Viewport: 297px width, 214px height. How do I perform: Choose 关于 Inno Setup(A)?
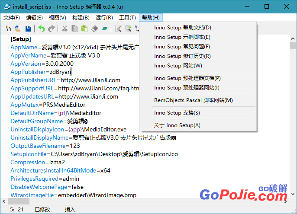coord(198,125)
